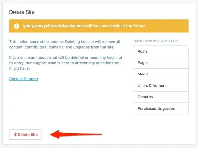Click the exclamation warning icon in yellow banner

16,26
